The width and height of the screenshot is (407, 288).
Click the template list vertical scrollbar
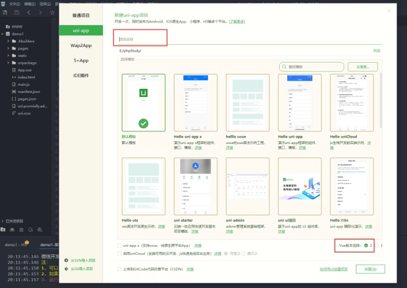pyautogui.click(x=381, y=100)
